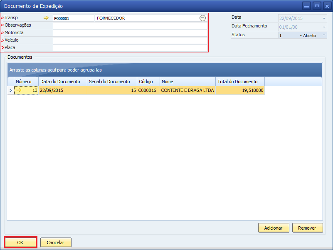Click the Remover button
The width and height of the screenshot is (333, 250).
pos(307,228)
